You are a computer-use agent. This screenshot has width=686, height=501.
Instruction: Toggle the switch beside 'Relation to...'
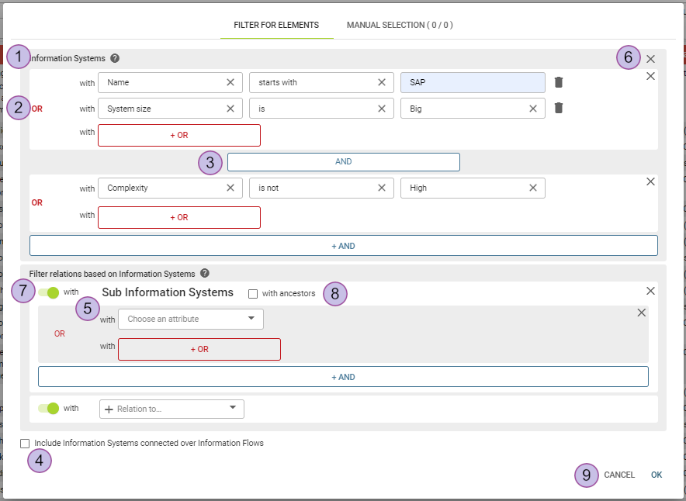click(x=49, y=408)
